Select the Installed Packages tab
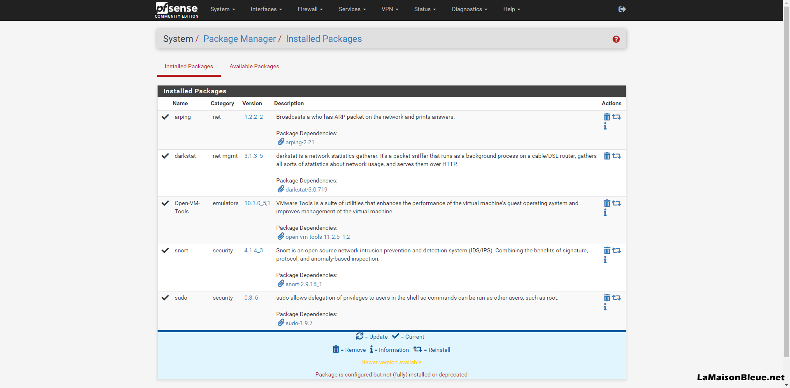This screenshot has height=388, width=790. (x=189, y=66)
